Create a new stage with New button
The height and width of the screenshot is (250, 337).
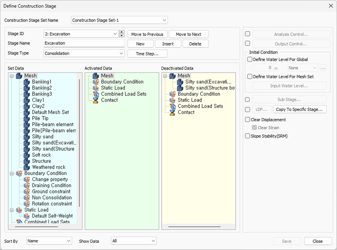point(140,44)
